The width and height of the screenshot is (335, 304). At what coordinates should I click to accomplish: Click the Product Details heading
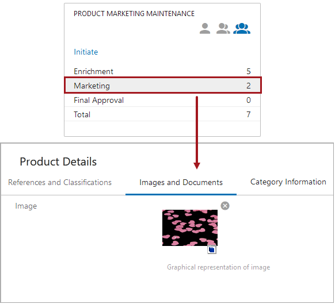tap(58, 161)
